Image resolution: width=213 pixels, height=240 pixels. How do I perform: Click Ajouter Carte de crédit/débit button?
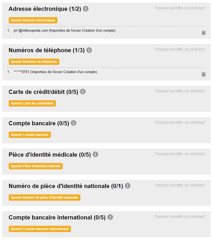coord(32,103)
